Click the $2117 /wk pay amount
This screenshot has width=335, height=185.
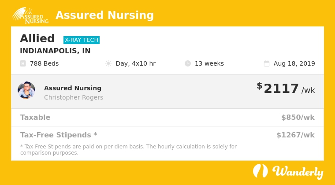click(286, 88)
